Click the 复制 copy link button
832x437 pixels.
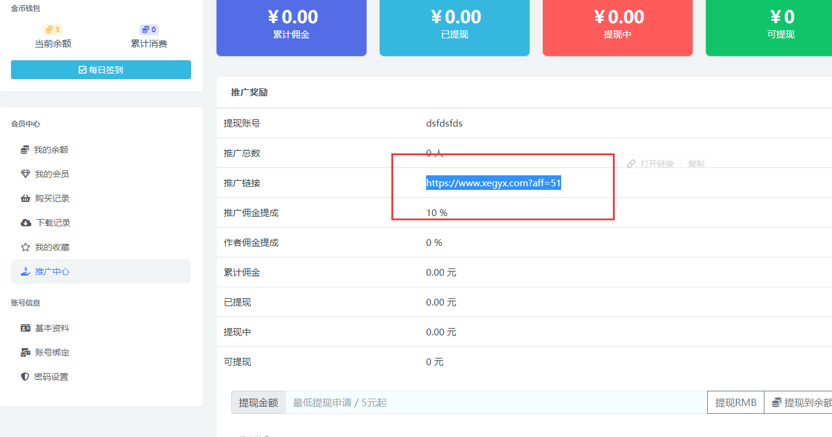click(x=696, y=164)
